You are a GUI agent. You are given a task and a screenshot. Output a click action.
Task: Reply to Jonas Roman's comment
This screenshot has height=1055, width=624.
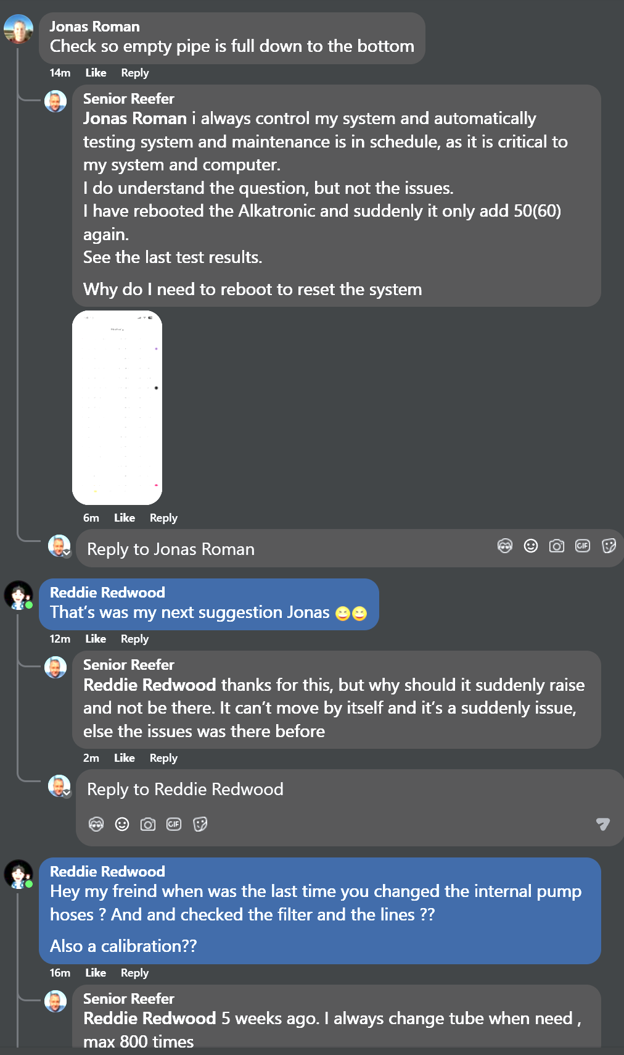pyautogui.click(x=134, y=73)
